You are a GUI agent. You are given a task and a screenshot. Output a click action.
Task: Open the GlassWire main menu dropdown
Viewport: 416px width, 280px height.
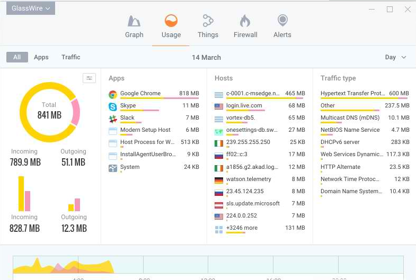[31, 8]
